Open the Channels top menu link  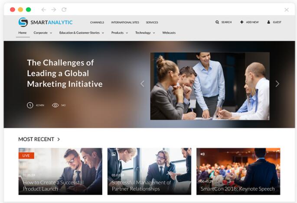[x=97, y=23]
